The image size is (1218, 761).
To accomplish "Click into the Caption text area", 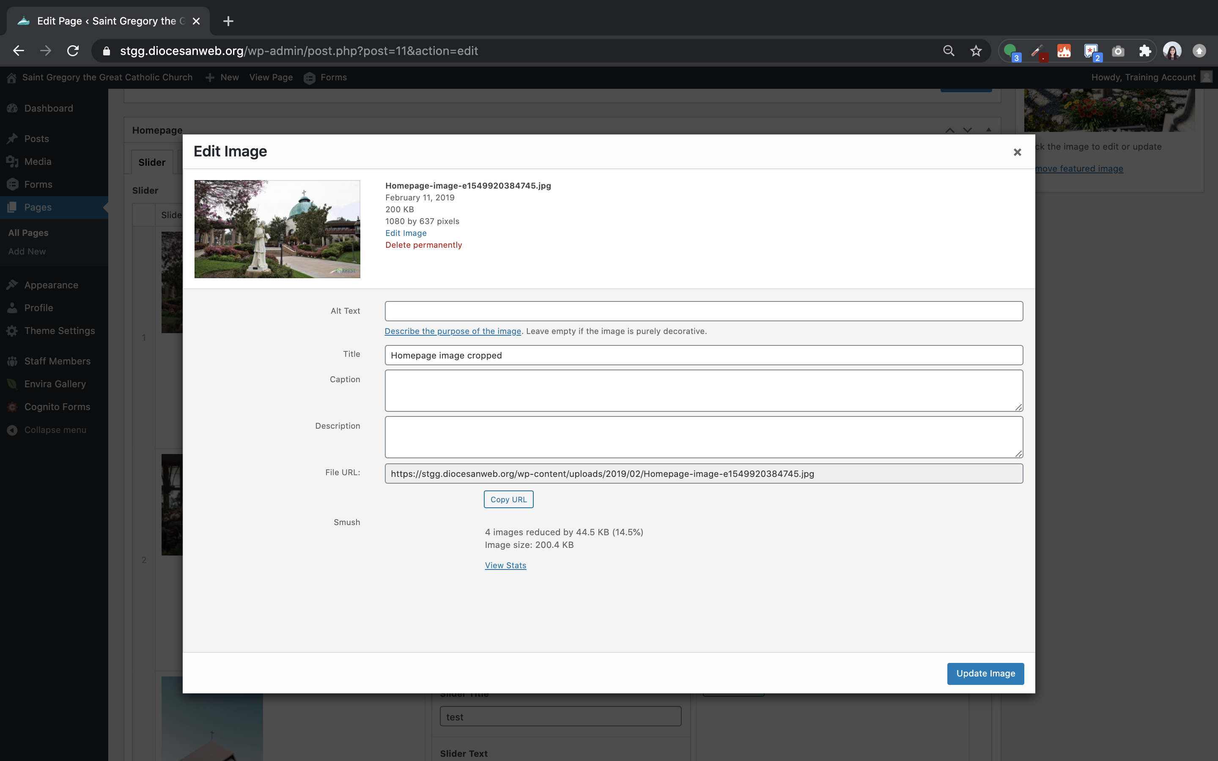I will pyautogui.click(x=703, y=391).
